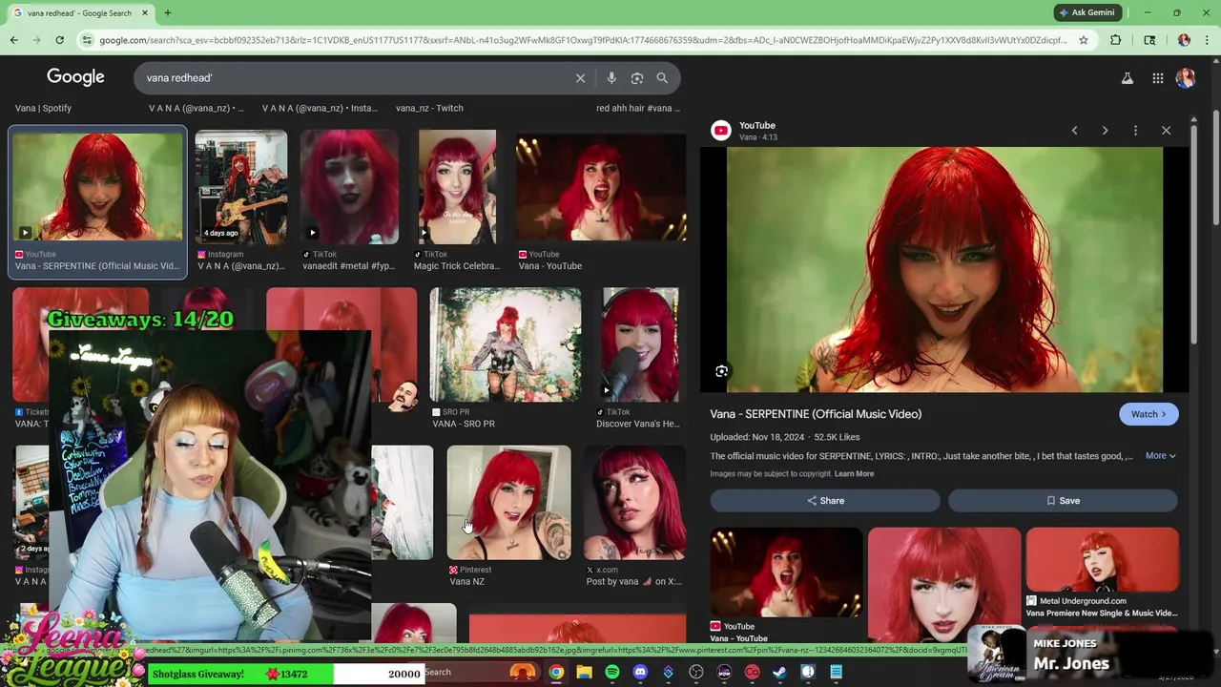
Task: Show the previous image in preview panel
Action: tap(1074, 131)
